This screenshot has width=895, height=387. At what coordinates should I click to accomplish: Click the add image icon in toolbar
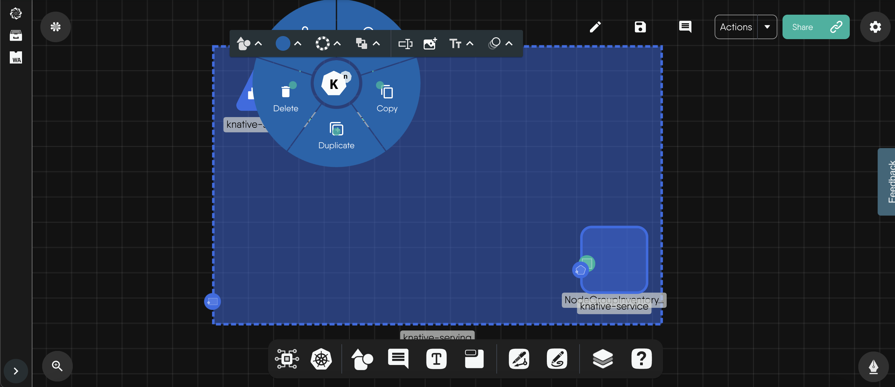(430, 44)
